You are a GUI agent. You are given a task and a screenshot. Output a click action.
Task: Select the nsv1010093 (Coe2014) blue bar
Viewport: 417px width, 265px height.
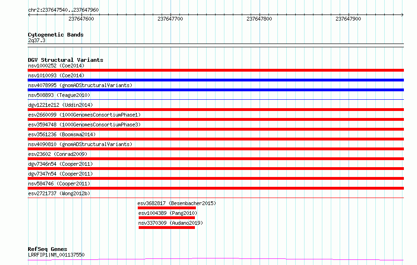(216, 80)
